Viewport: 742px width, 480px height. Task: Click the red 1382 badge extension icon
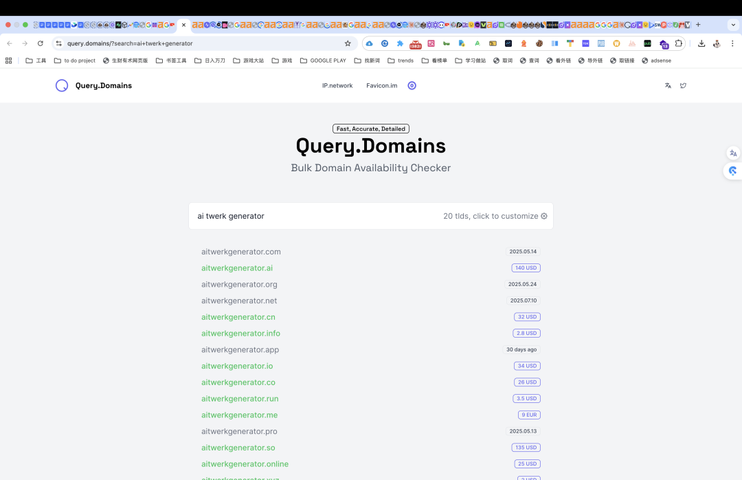pos(416,44)
